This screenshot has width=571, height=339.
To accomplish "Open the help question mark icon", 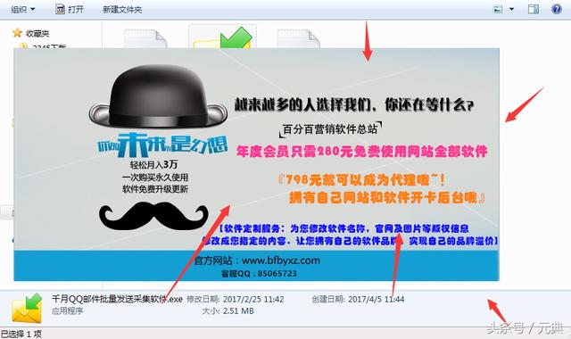I will coord(557,9).
